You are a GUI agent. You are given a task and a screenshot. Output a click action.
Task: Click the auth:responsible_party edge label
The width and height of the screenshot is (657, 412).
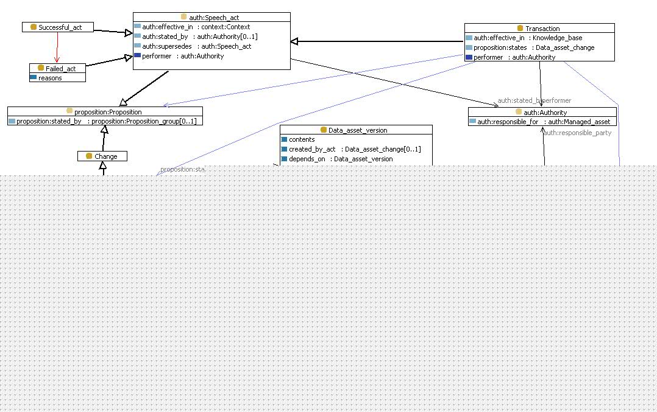577,133
